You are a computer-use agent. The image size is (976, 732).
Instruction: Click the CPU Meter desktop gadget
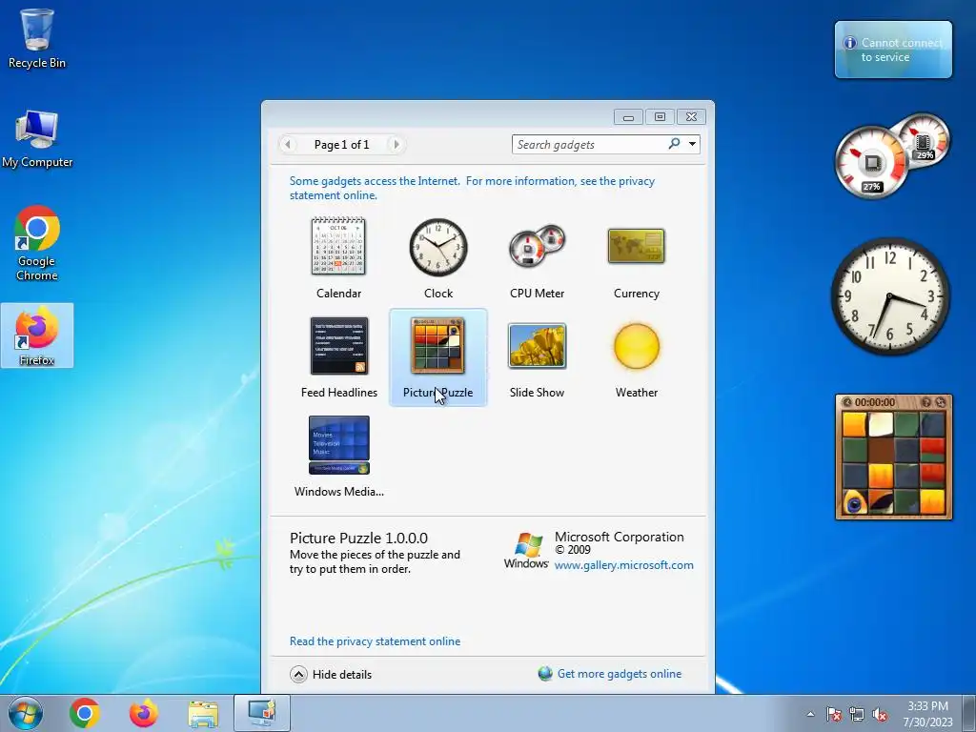coord(891,155)
